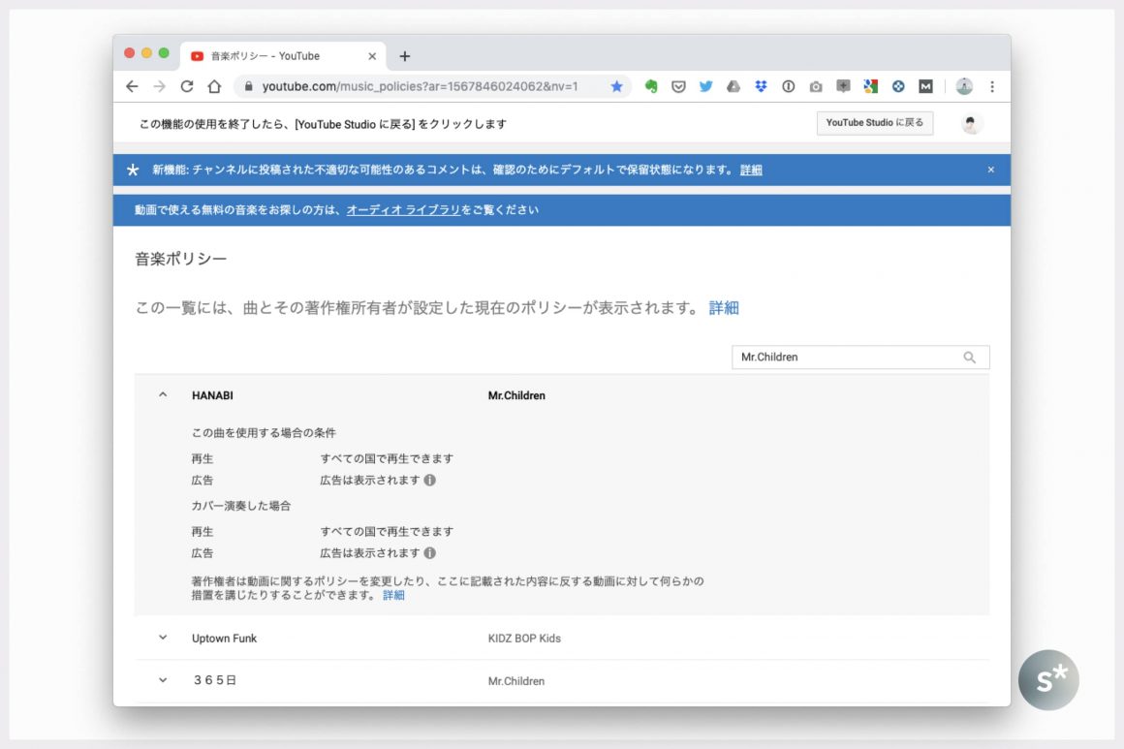Open the YouTube account avatar menu

[x=971, y=123]
